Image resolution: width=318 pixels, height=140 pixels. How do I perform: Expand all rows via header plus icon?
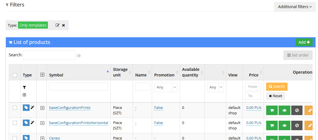(42, 75)
